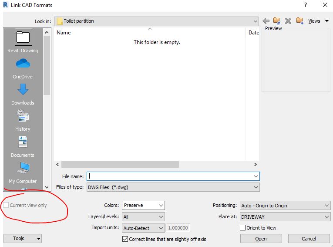The height and width of the screenshot is (247, 333).
Task: Open the Tools menu button
Action: click(x=23, y=238)
